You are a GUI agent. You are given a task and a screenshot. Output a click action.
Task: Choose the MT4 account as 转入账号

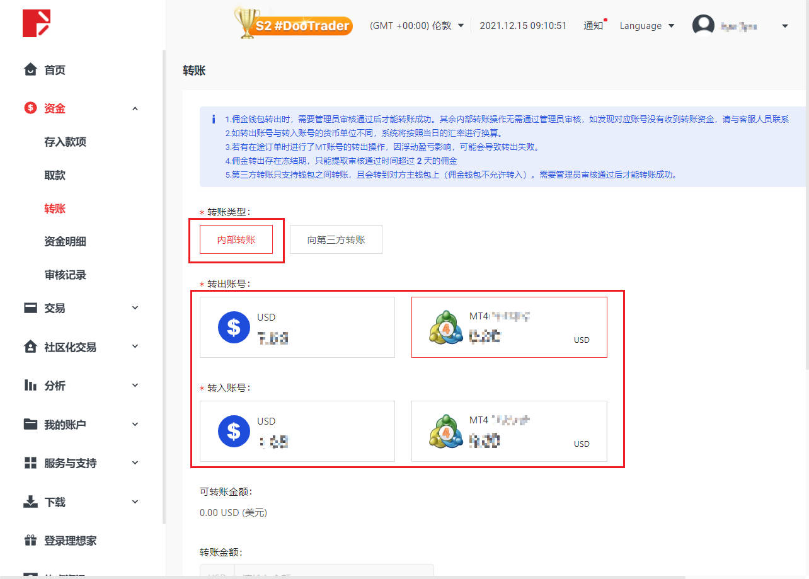coord(508,431)
